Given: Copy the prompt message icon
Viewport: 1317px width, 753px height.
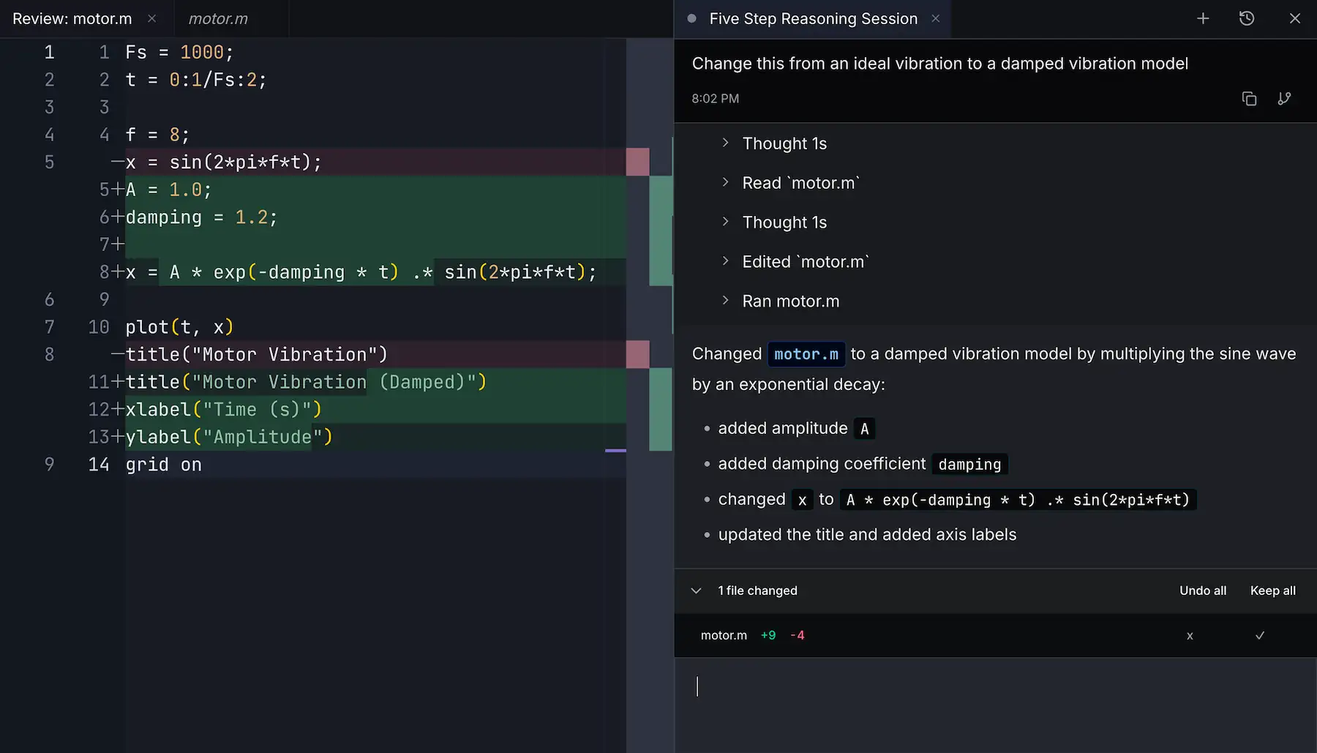Looking at the screenshot, I should (x=1250, y=99).
